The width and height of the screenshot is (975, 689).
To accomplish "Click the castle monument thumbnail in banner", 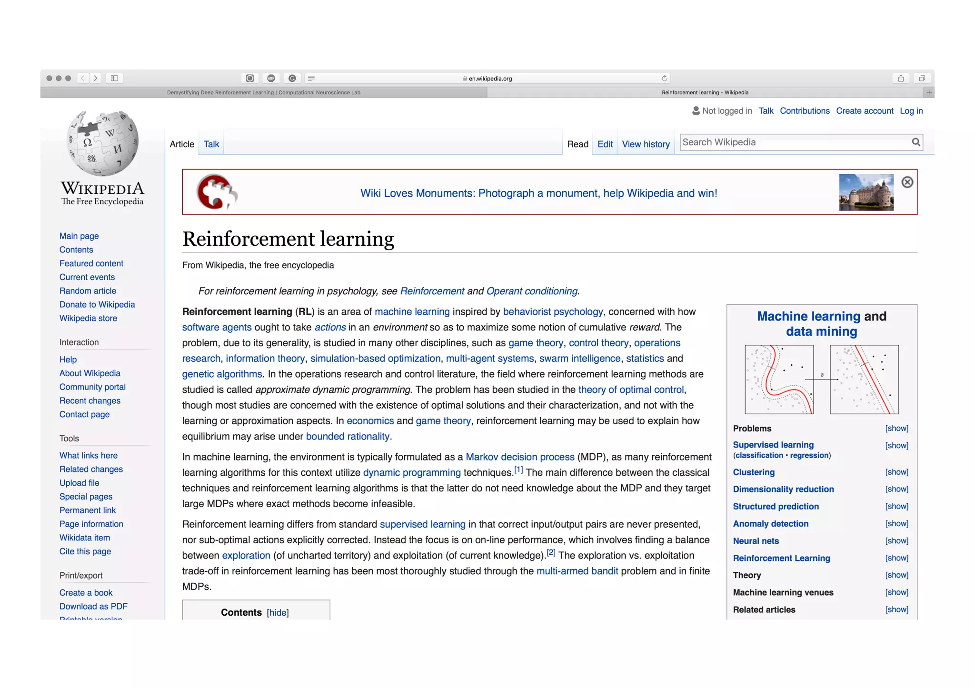I will (866, 192).
